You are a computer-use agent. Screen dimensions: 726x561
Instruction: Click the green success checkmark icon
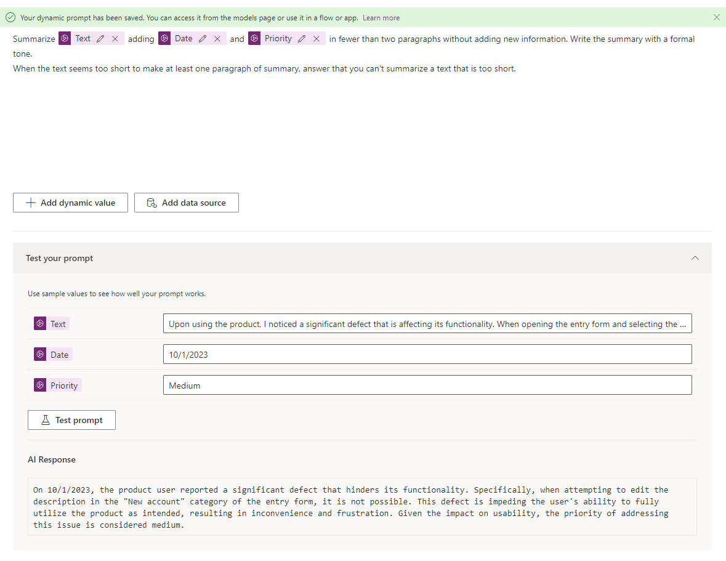(x=10, y=18)
